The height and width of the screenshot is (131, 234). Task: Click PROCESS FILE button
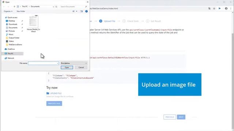54,103
